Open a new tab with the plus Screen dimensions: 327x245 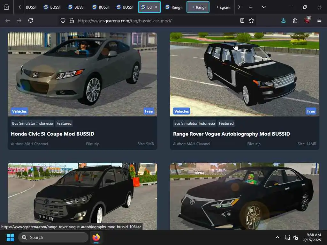(x=251, y=7)
